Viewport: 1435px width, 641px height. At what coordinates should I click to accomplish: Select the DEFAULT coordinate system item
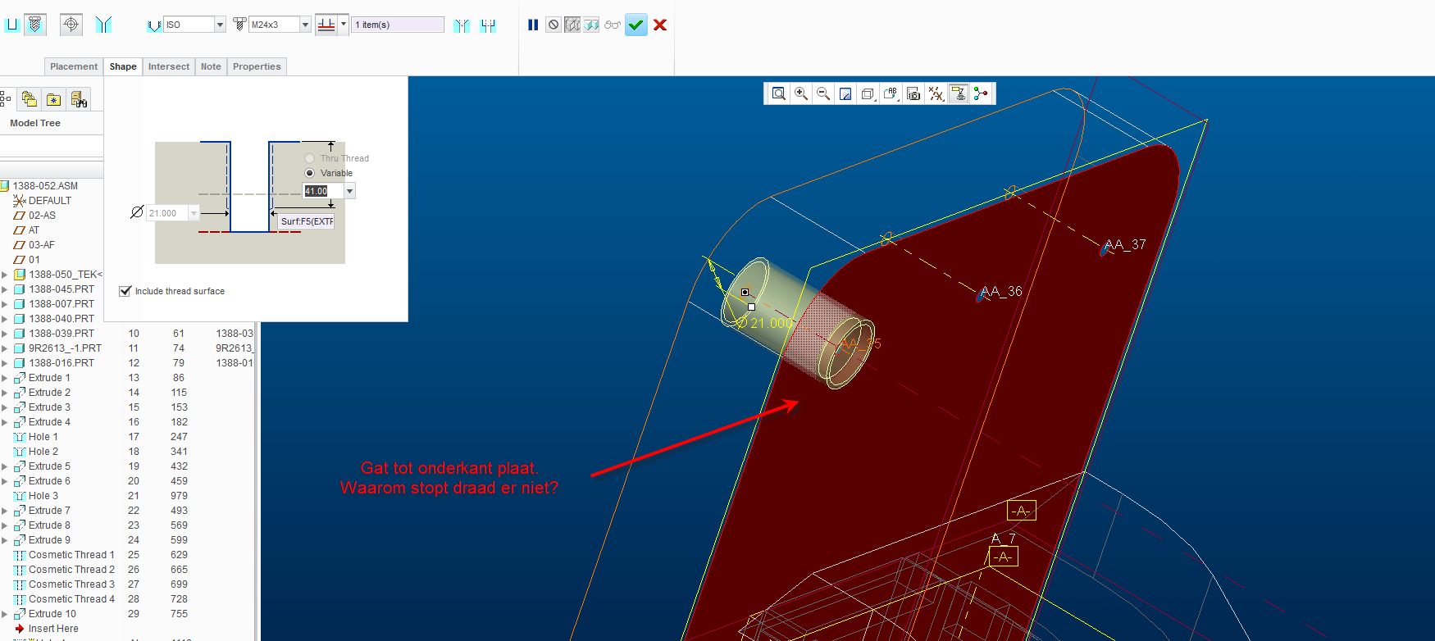[49, 201]
